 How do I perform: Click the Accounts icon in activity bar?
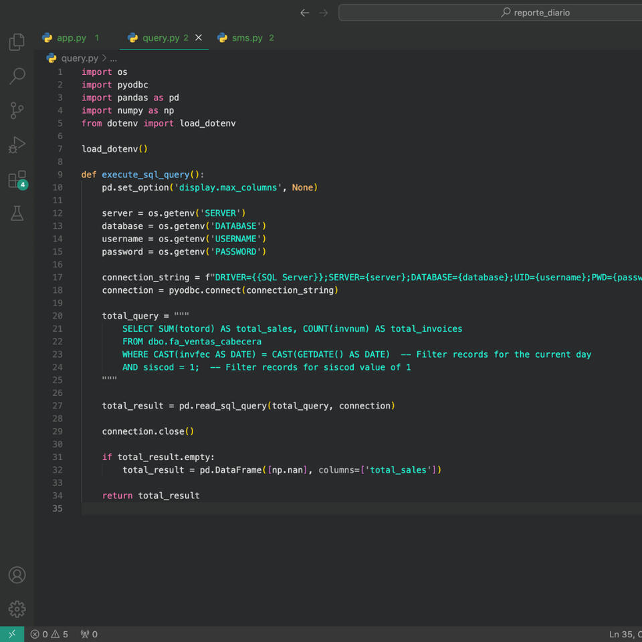17,575
